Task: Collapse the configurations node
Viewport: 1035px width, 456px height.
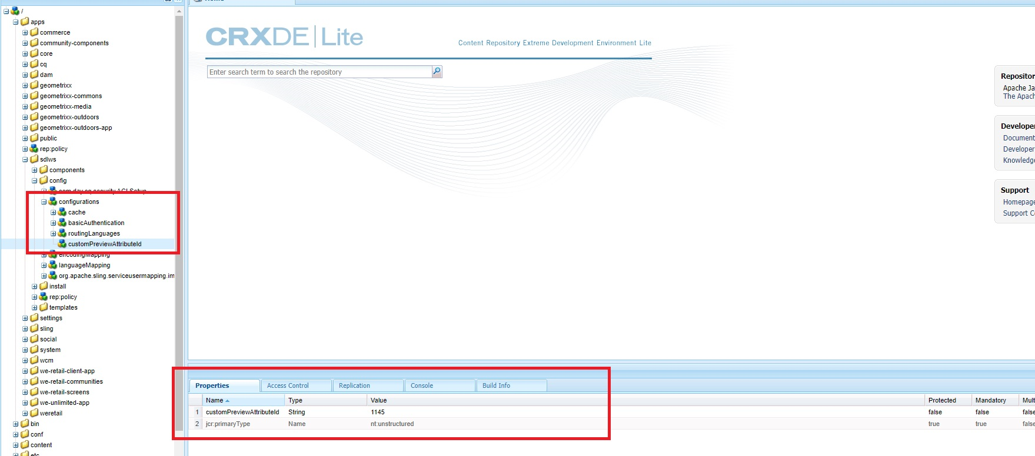Action: click(44, 202)
